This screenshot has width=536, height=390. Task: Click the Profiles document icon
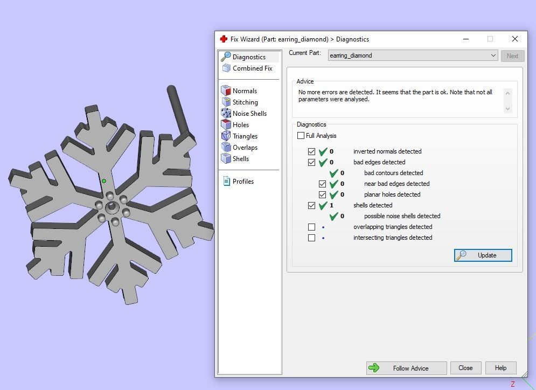pyautogui.click(x=226, y=181)
